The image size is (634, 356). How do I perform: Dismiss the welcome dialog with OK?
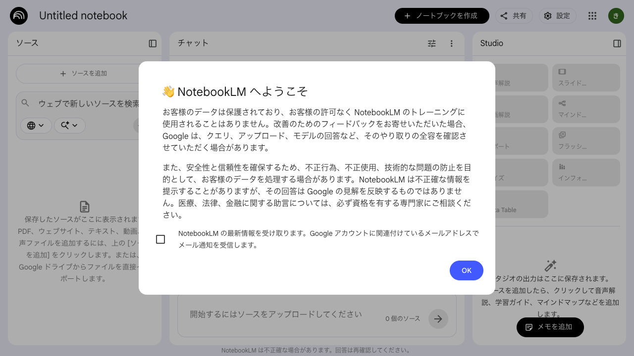[466, 270]
